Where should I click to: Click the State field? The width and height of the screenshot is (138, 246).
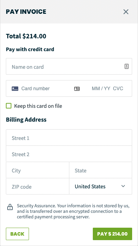[100, 170]
